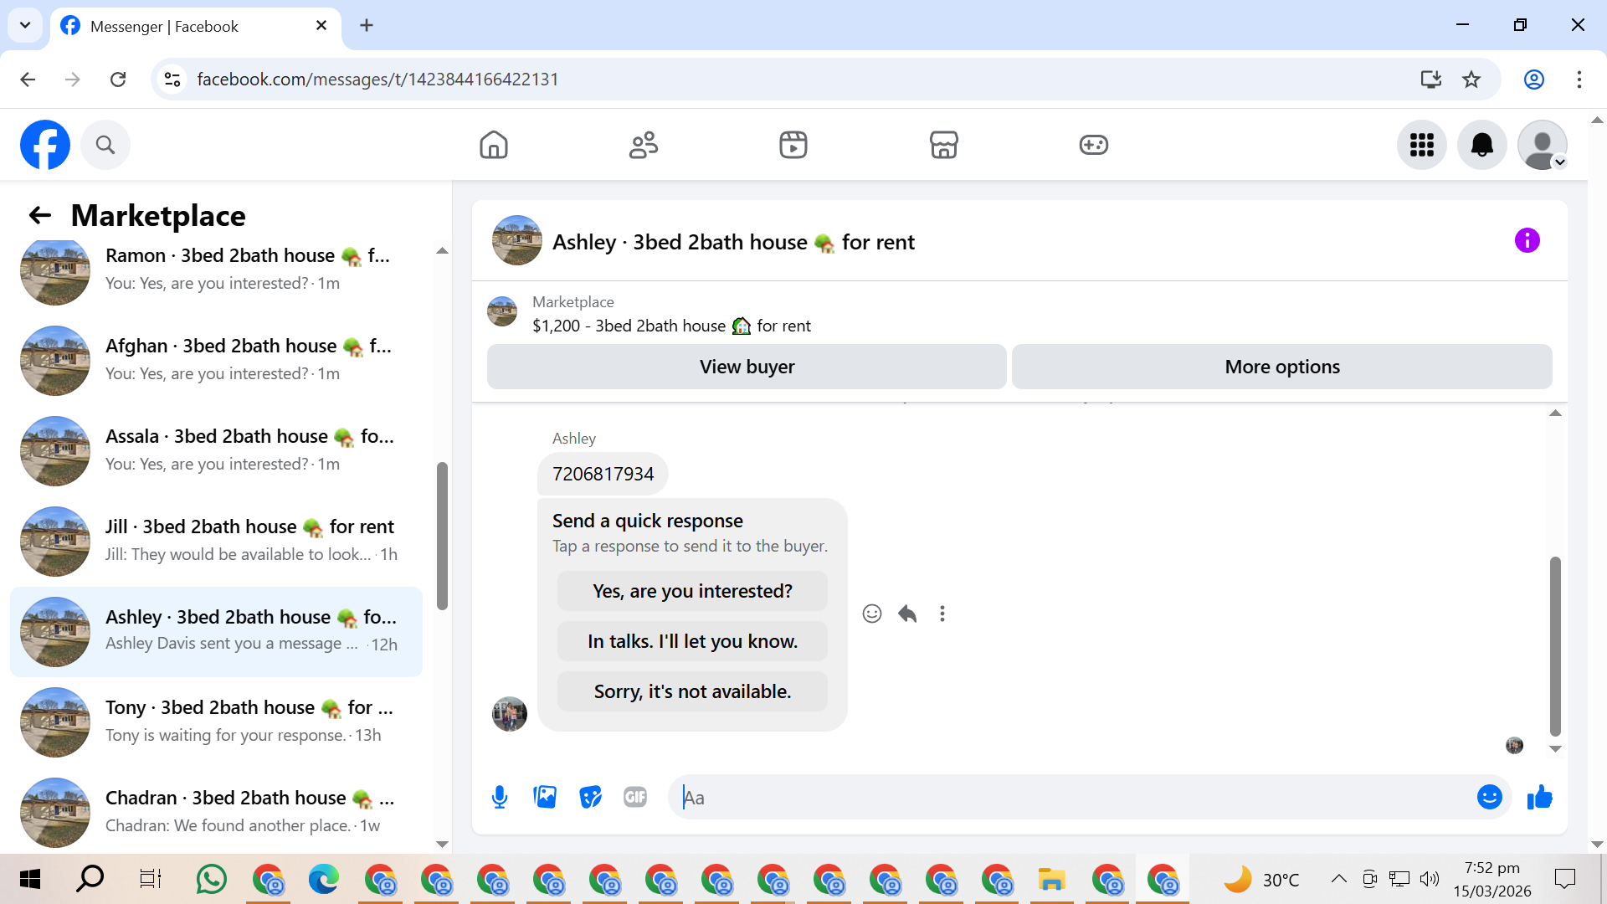Viewport: 1607px width, 904px height.
Task: Open taskbar volume control
Action: [1430, 879]
